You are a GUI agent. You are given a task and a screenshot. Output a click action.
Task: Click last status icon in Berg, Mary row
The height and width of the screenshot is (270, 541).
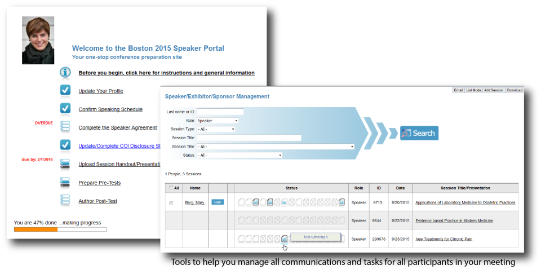342,202
